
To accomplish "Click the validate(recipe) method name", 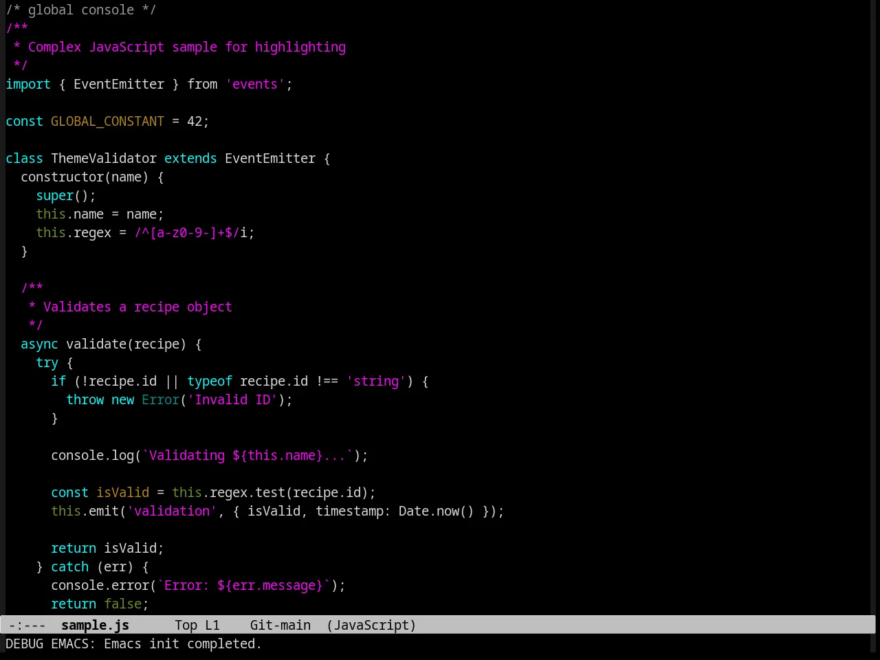I will [126, 344].
